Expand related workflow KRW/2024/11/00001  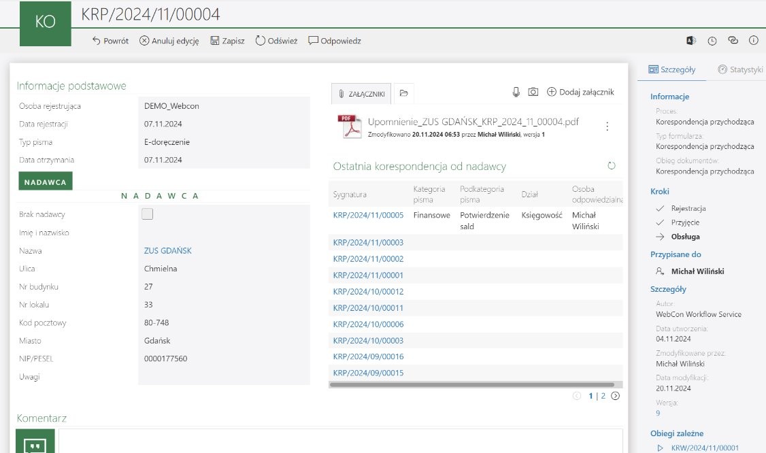660,448
